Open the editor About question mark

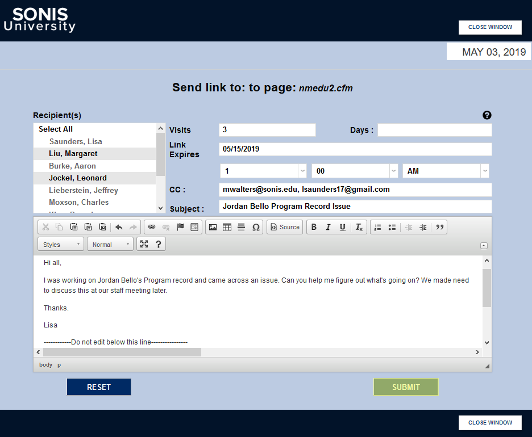click(159, 244)
